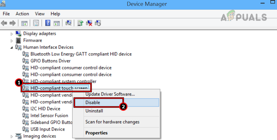Screen dimensions: 277x140
Task: Collapse the Human Interface Devices node
Action: point(12,47)
